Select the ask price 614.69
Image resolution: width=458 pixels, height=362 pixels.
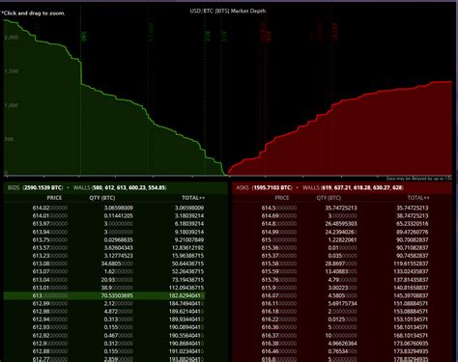click(279, 216)
